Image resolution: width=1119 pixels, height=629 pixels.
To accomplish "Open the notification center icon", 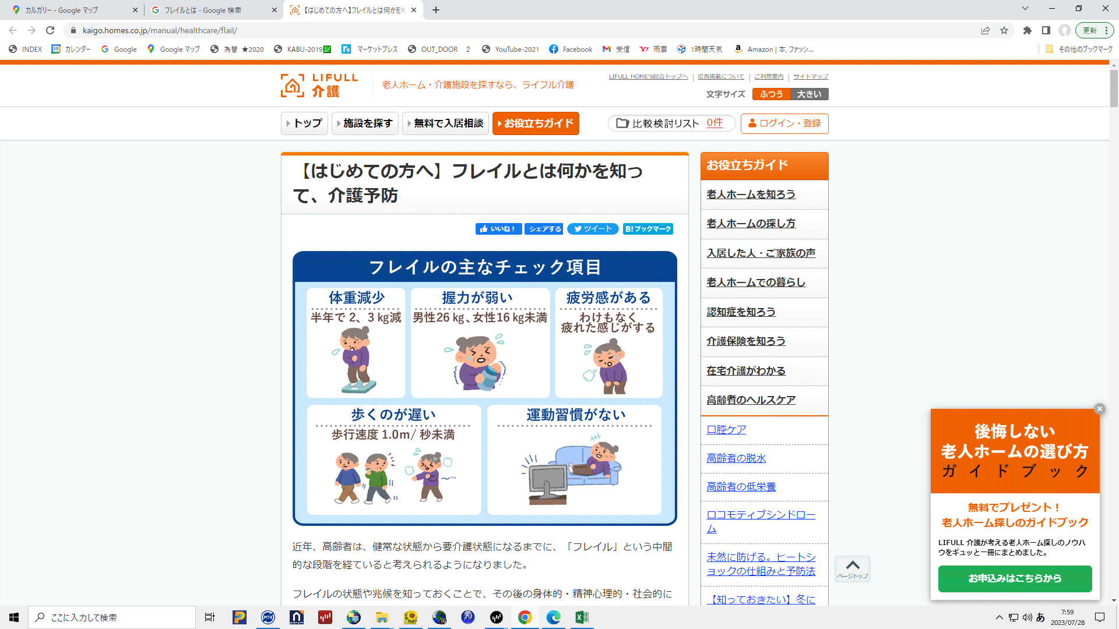I will (1100, 617).
